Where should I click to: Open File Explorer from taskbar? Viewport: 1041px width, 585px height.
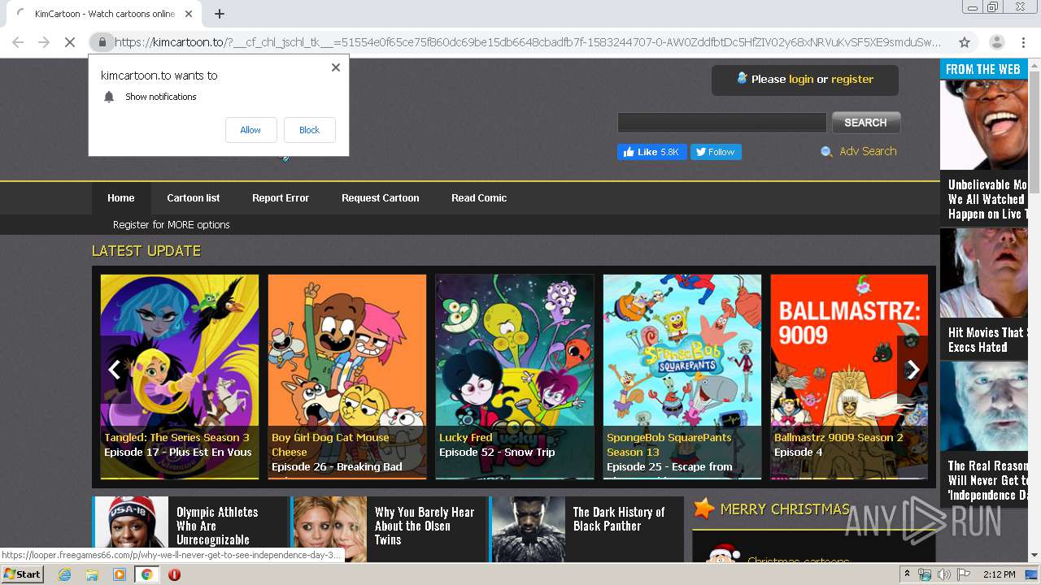click(x=92, y=574)
